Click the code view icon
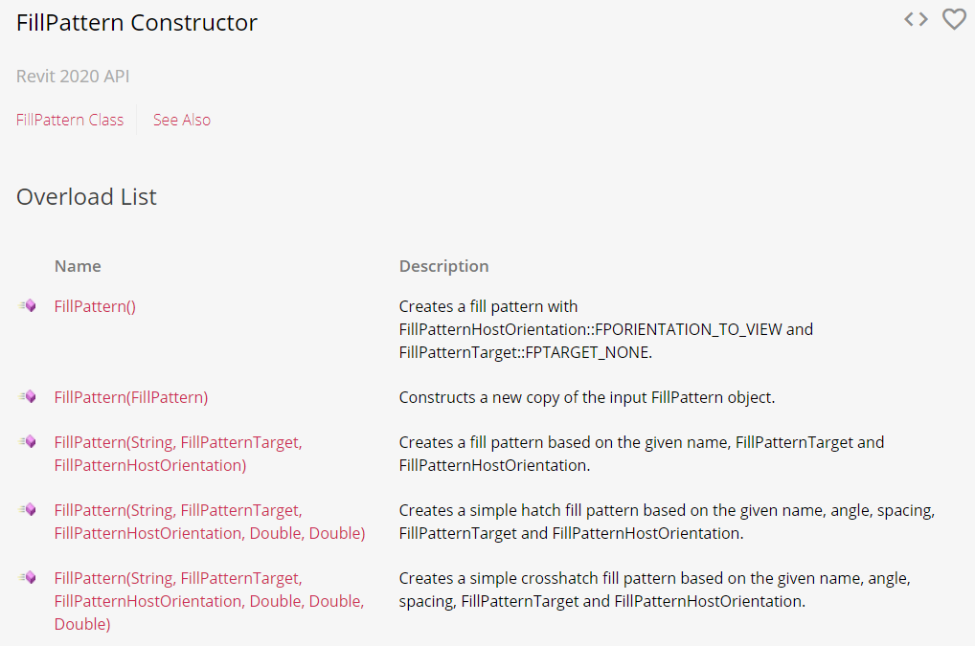Viewport: 975px width, 646px height. click(x=916, y=19)
